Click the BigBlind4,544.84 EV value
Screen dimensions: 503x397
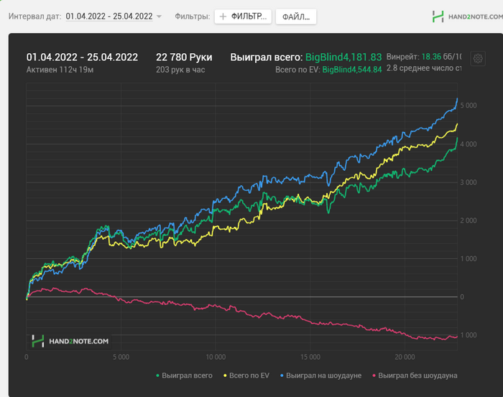point(352,70)
